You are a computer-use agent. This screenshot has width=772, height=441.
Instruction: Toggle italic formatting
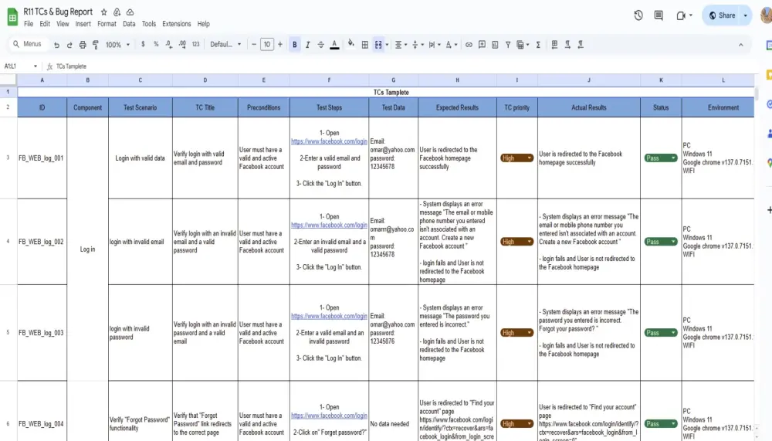pos(308,45)
